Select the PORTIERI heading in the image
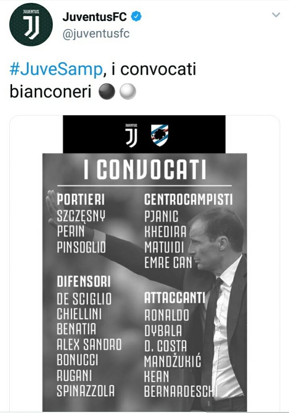Viewport: 289px width, 413px height. coord(81,199)
